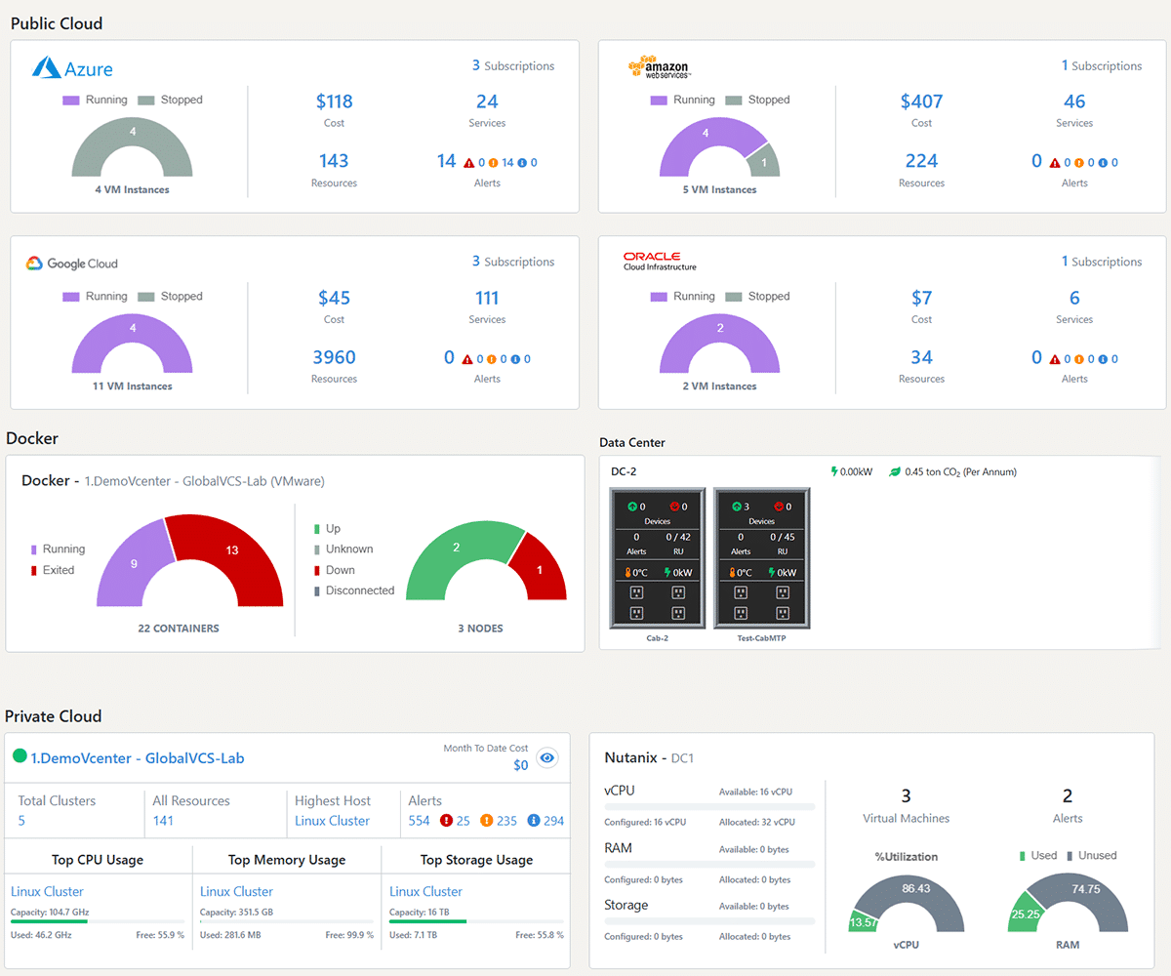This screenshot has height=976, width=1171.
Task: Open Linux Cluster under Top Memory Usage
Action: (x=236, y=891)
